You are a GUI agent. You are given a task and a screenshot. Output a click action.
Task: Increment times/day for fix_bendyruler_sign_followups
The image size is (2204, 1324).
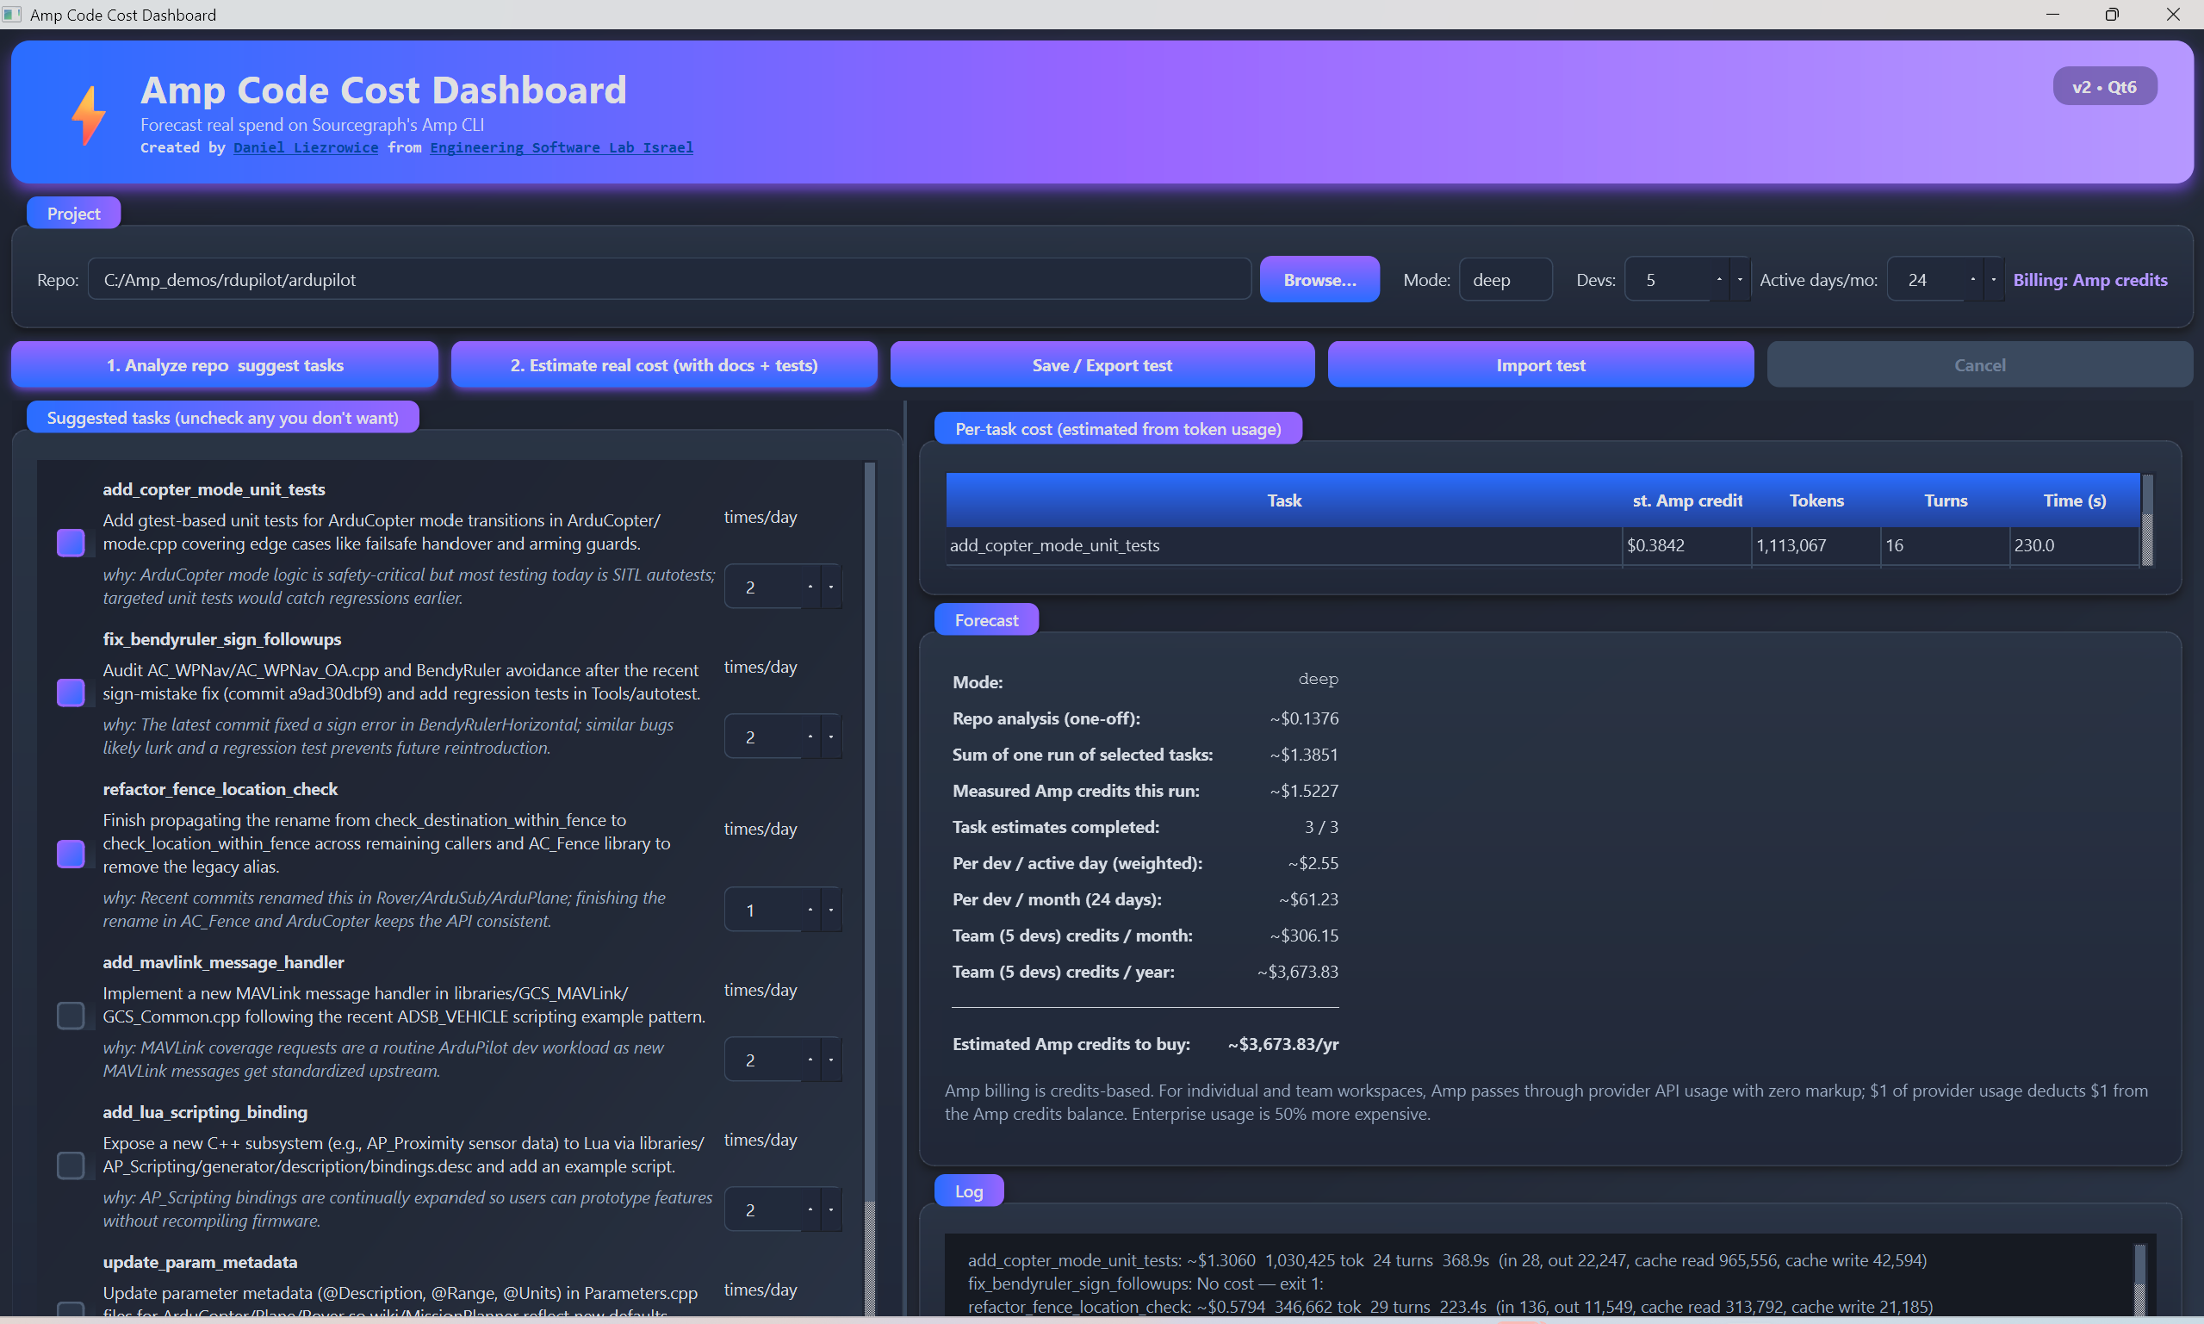click(810, 737)
